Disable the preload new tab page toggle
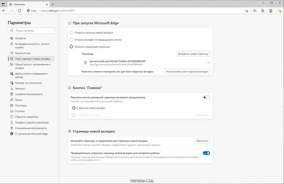The height and width of the screenshot is (184, 284). (206, 153)
